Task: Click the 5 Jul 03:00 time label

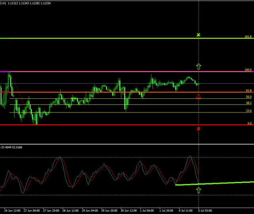Action: tap(205, 211)
